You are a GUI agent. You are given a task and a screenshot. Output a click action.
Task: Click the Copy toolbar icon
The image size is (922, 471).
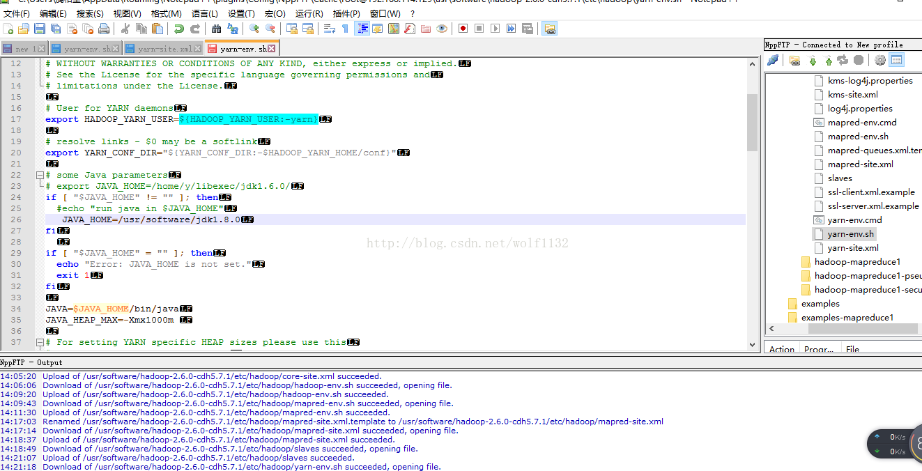[141, 29]
